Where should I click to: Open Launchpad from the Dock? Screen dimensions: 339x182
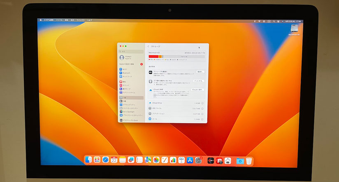tap(97, 160)
